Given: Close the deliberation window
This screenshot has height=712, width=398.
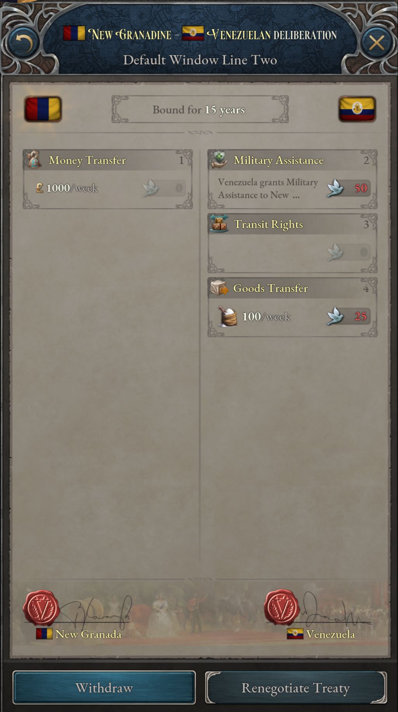Looking at the screenshot, I should (x=376, y=43).
